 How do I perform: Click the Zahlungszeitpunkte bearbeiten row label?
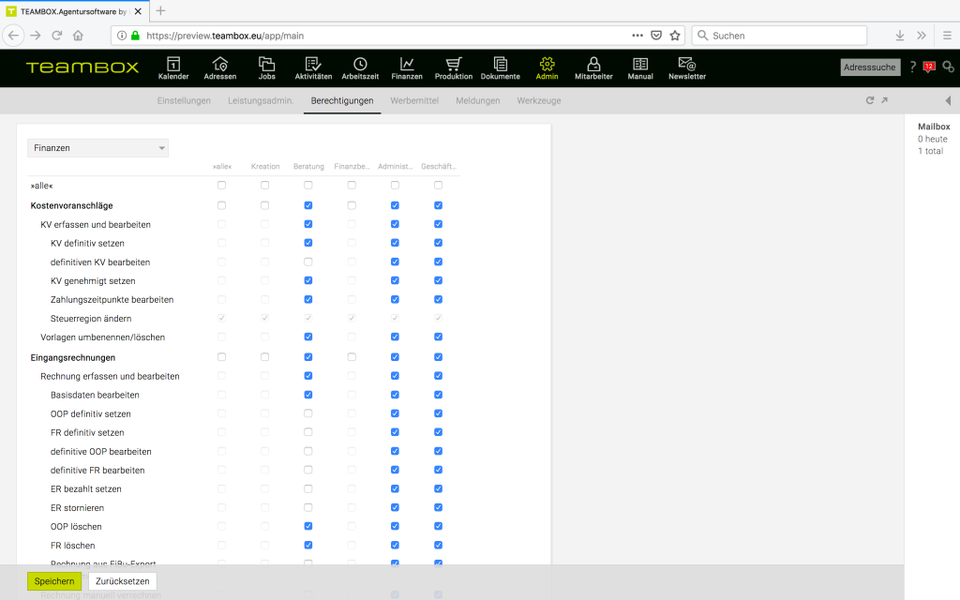tap(112, 299)
